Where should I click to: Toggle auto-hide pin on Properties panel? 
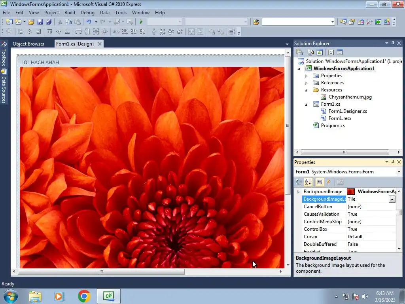[x=393, y=162]
